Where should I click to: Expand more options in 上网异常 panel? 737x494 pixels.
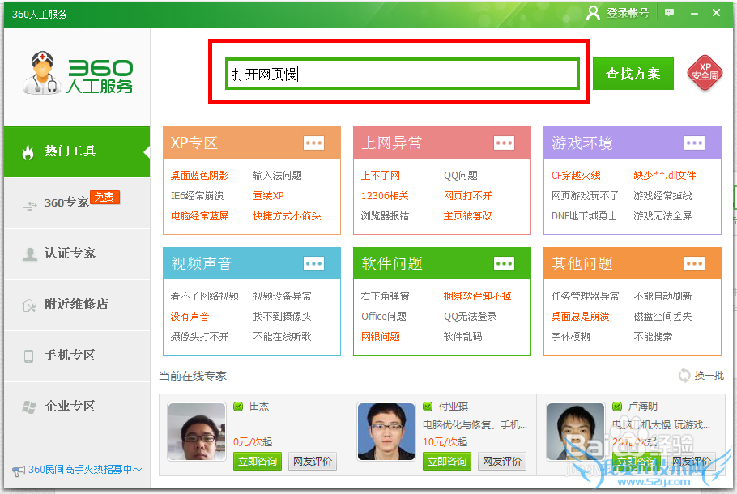[504, 143]
